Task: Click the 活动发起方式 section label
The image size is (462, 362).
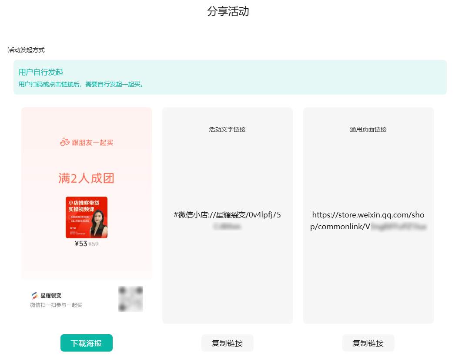Action: tap(26, 50)
